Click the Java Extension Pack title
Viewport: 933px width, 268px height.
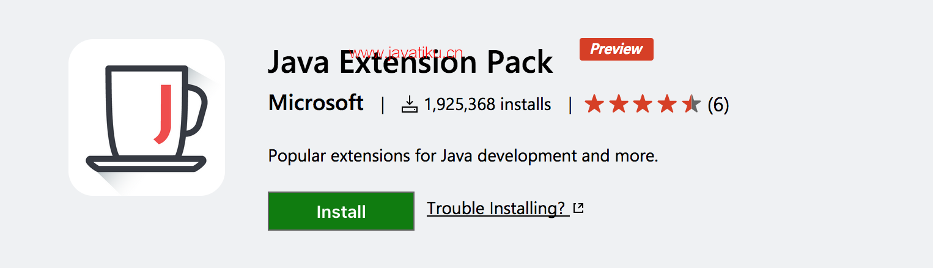pyautogui.click(x=410, y=64)
